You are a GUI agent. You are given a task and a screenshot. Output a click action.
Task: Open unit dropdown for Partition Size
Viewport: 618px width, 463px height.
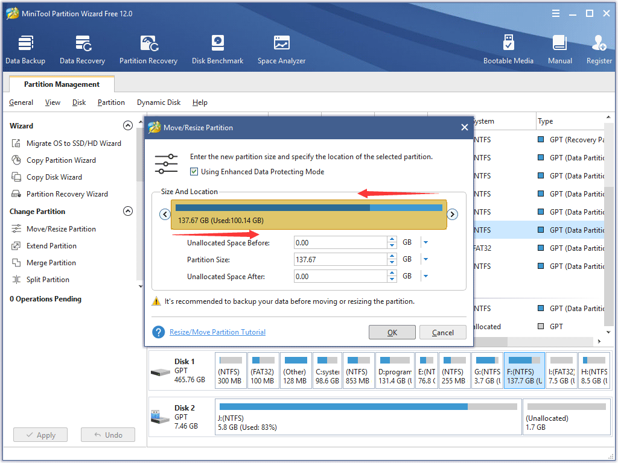425,259
